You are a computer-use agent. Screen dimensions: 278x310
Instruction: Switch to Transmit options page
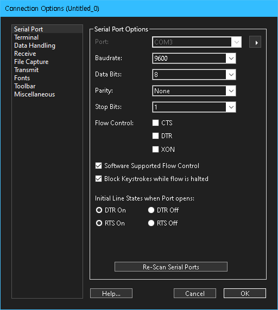pyautogui.click(x=47, y=70)
